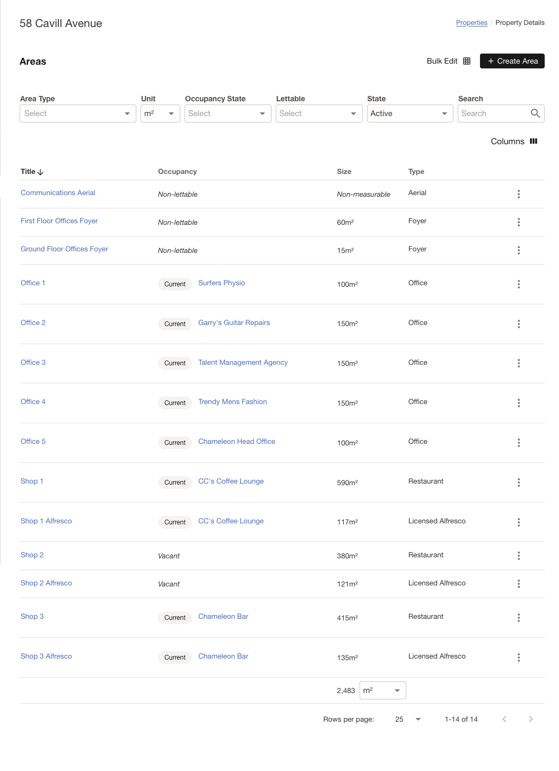Click the next page chevron
This screenshot has width=559, height=771.
(530, 719)
